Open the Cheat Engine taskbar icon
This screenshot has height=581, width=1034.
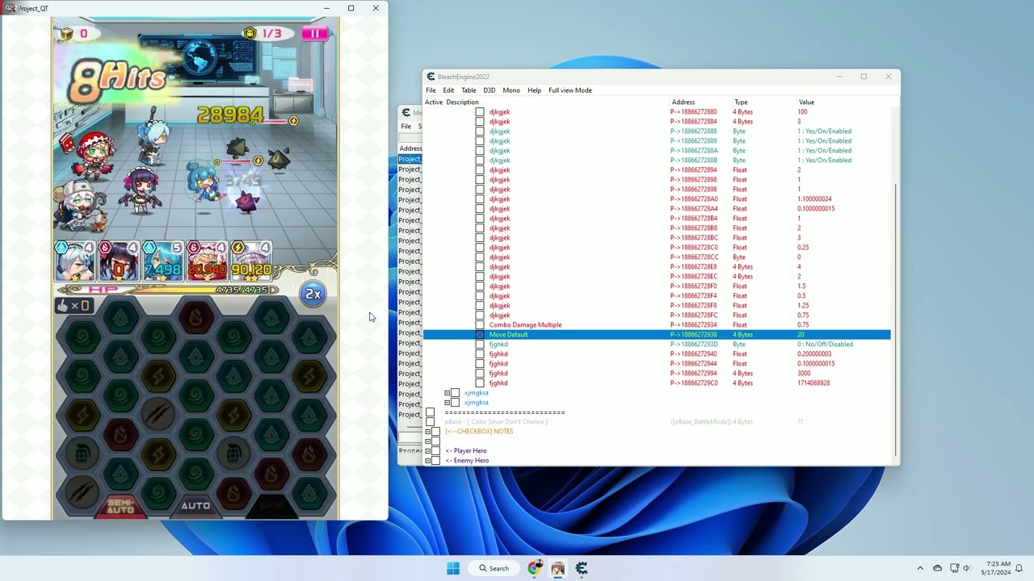582,568
